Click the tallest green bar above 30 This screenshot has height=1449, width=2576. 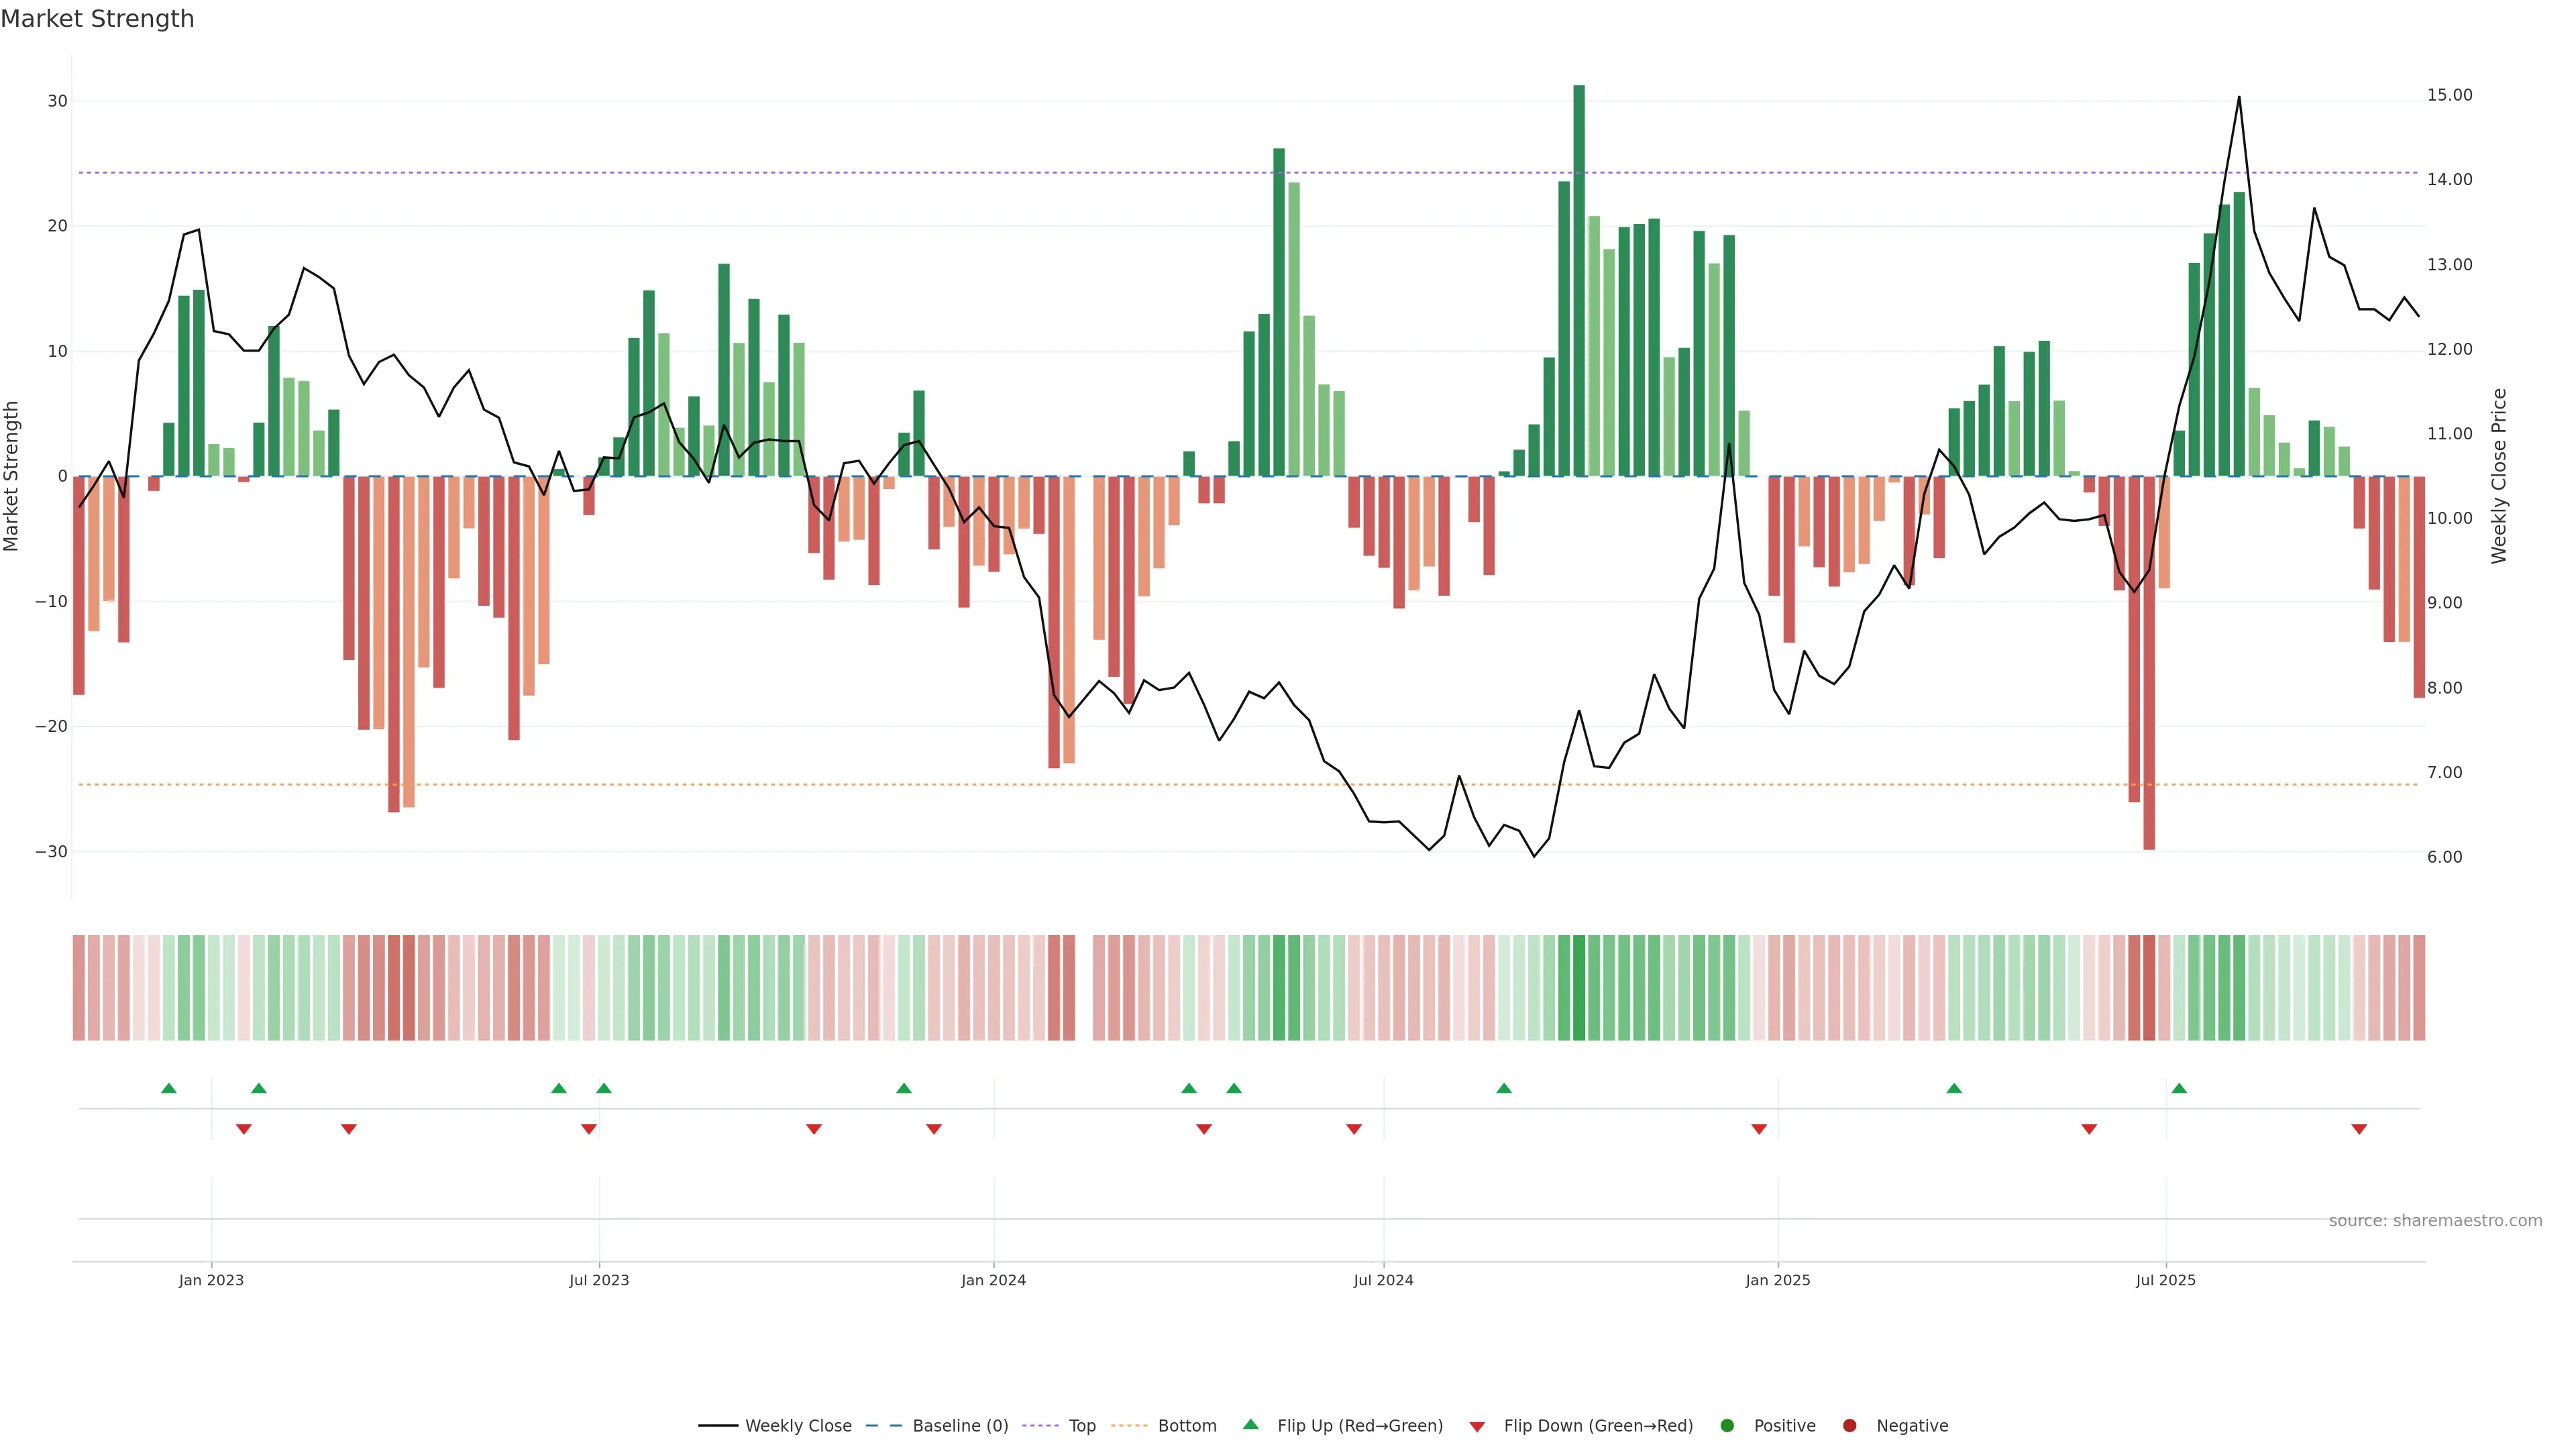[1579, 280]
